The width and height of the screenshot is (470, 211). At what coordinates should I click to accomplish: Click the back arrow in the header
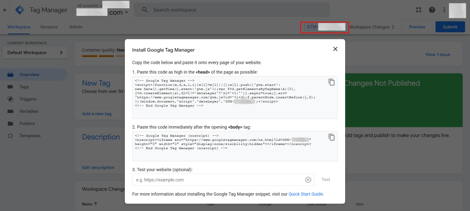(5, 10)
